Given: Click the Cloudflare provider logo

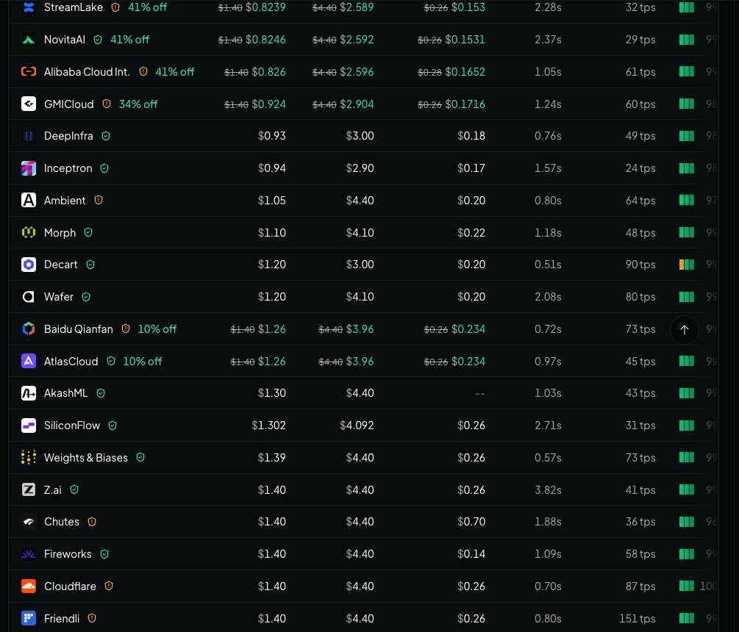Looking at the screenshot, I should (x=29, y=586).
